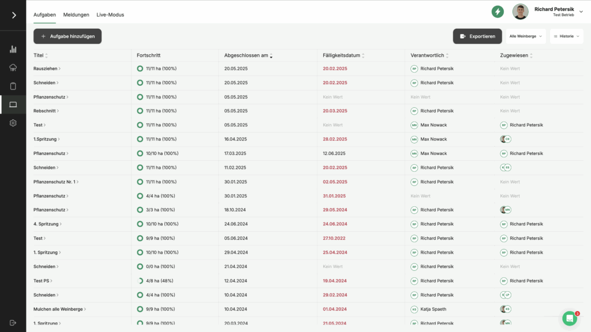Open the green chat widget icon

[x=570, y=318]
